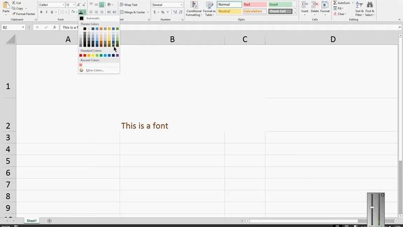The width and height of the screenshot is (403, 227).
Task: Expand the Name Box dropdown for B2
Action: [23, 27]
